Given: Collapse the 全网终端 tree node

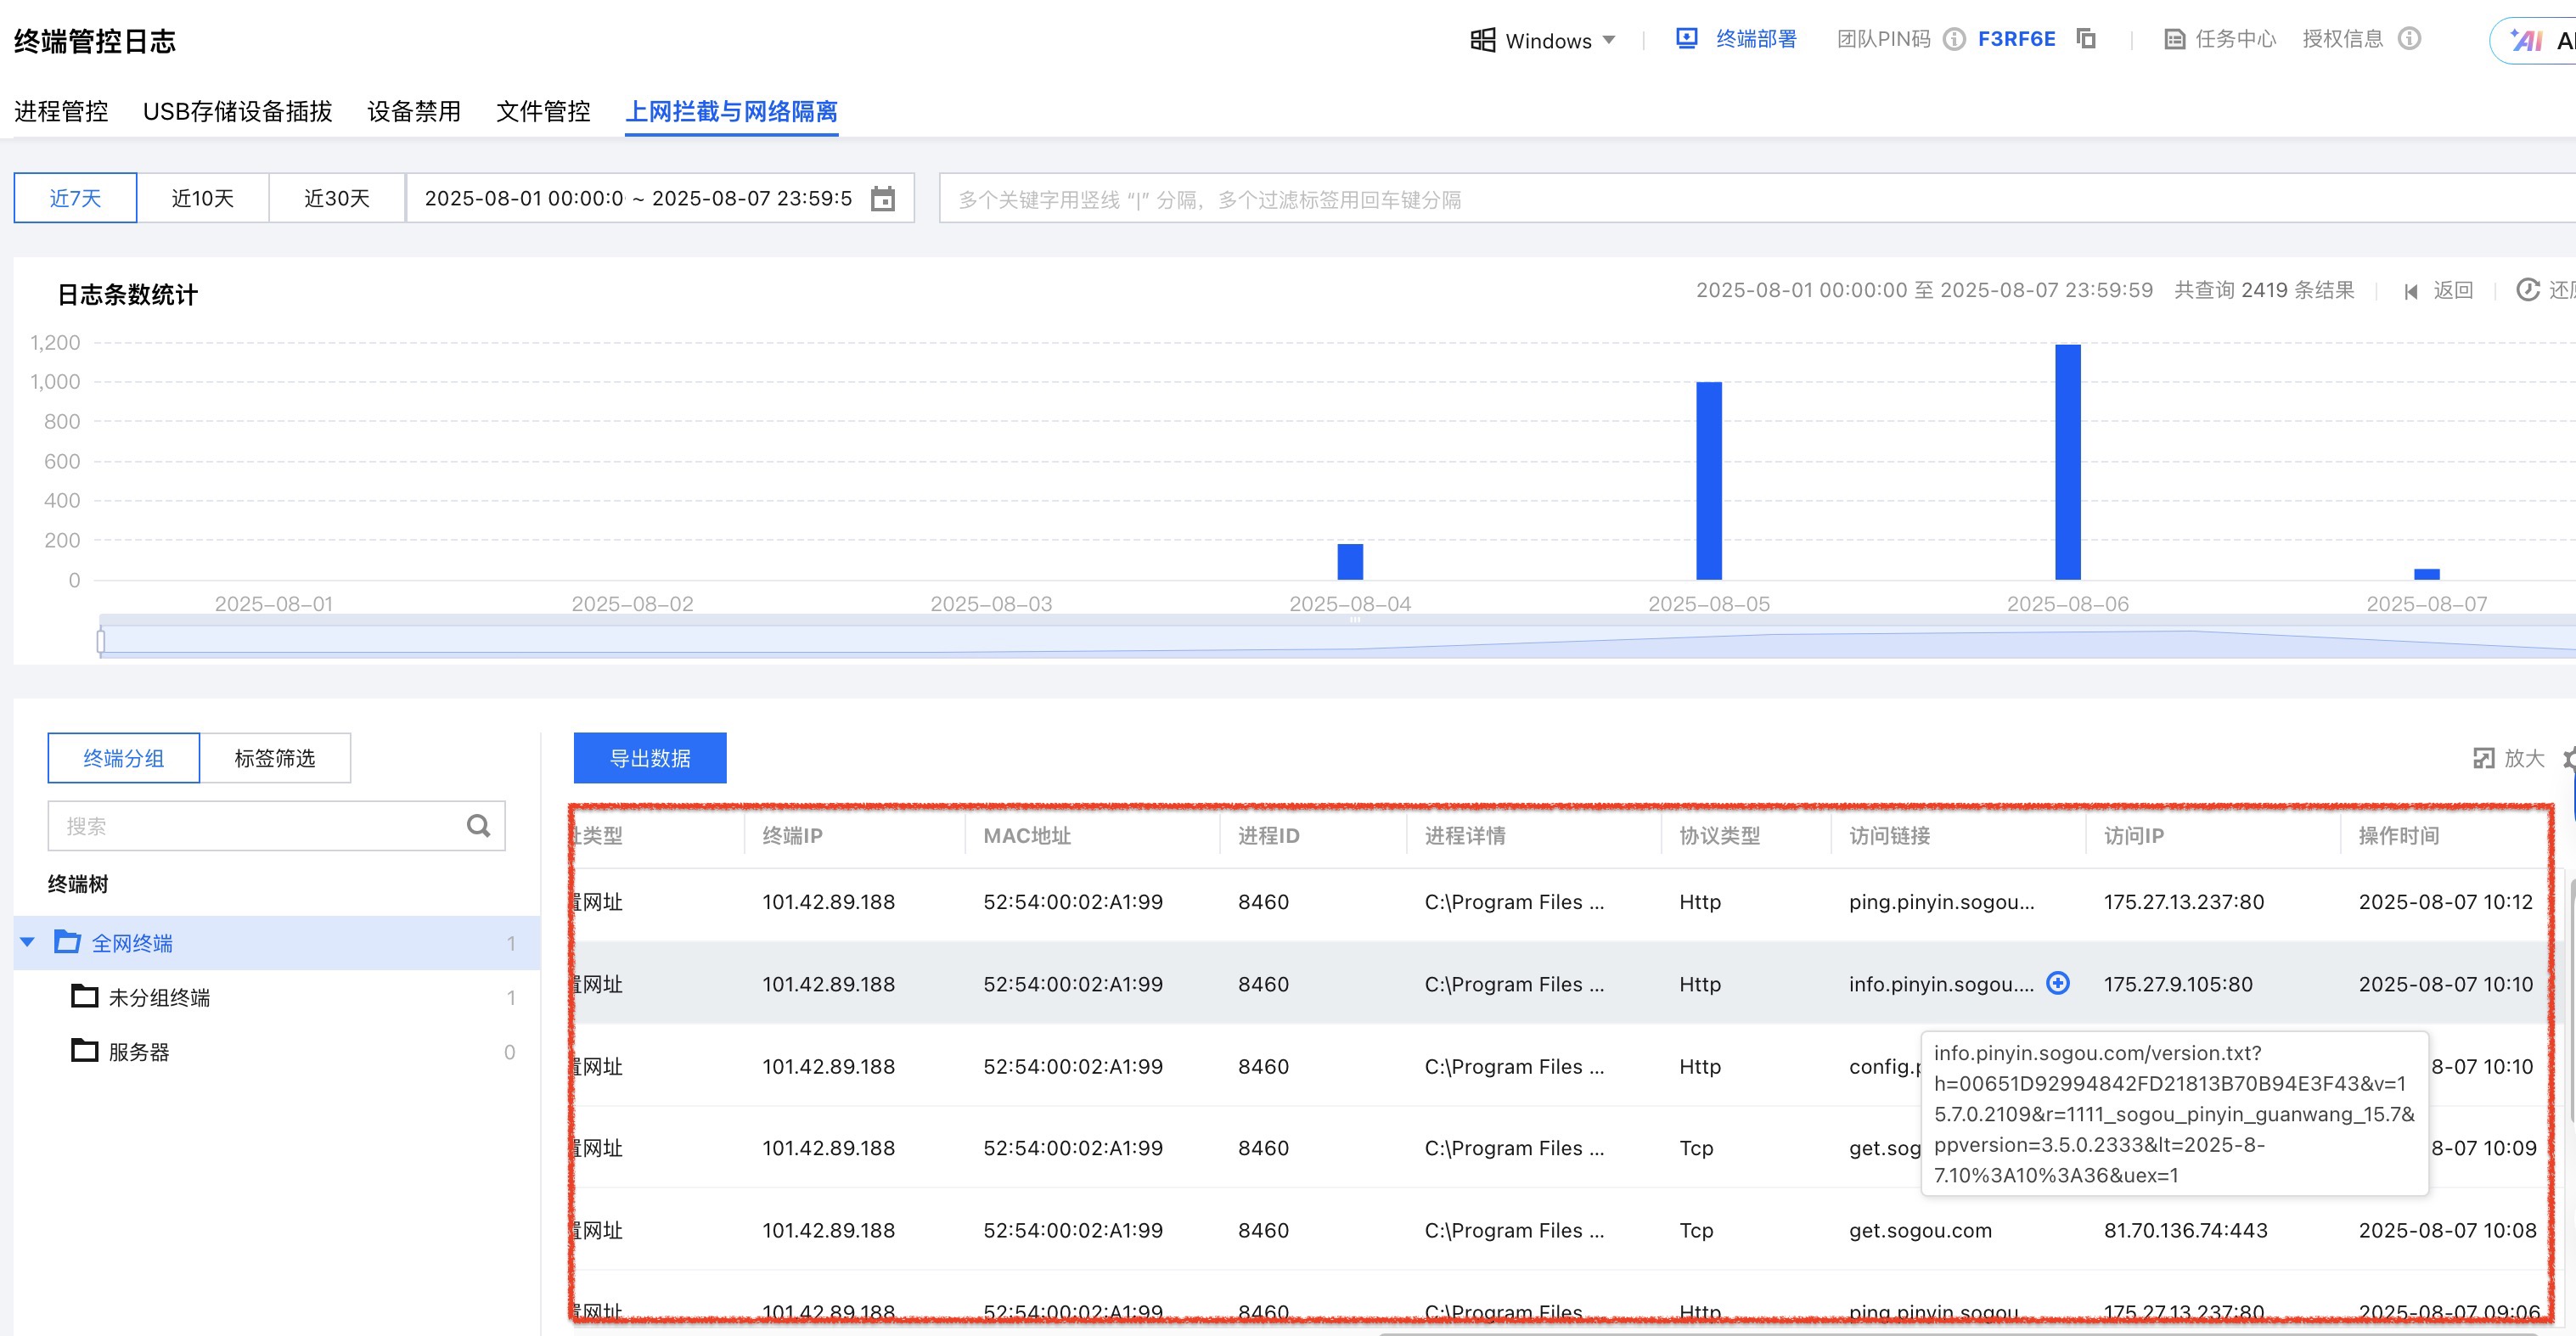Looking at the screenshot, I should pyautogui.click(x=28, y=942).
